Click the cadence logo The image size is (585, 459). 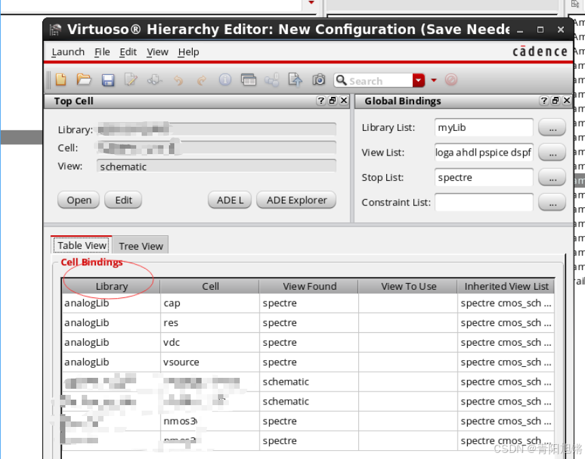point(539,50)
